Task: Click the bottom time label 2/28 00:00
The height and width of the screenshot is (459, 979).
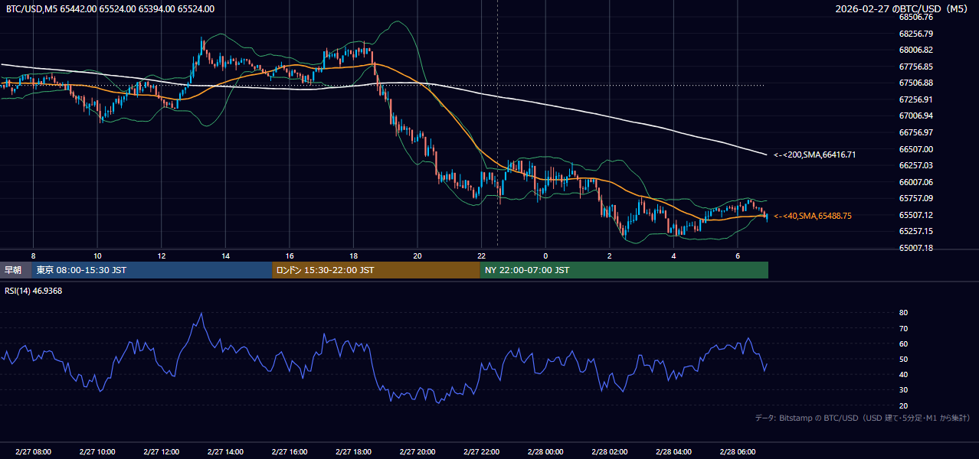Action: [545, 451]
